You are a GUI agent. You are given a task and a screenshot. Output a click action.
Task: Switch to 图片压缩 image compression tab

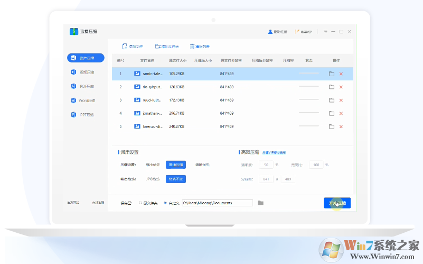tap(86, 58)
